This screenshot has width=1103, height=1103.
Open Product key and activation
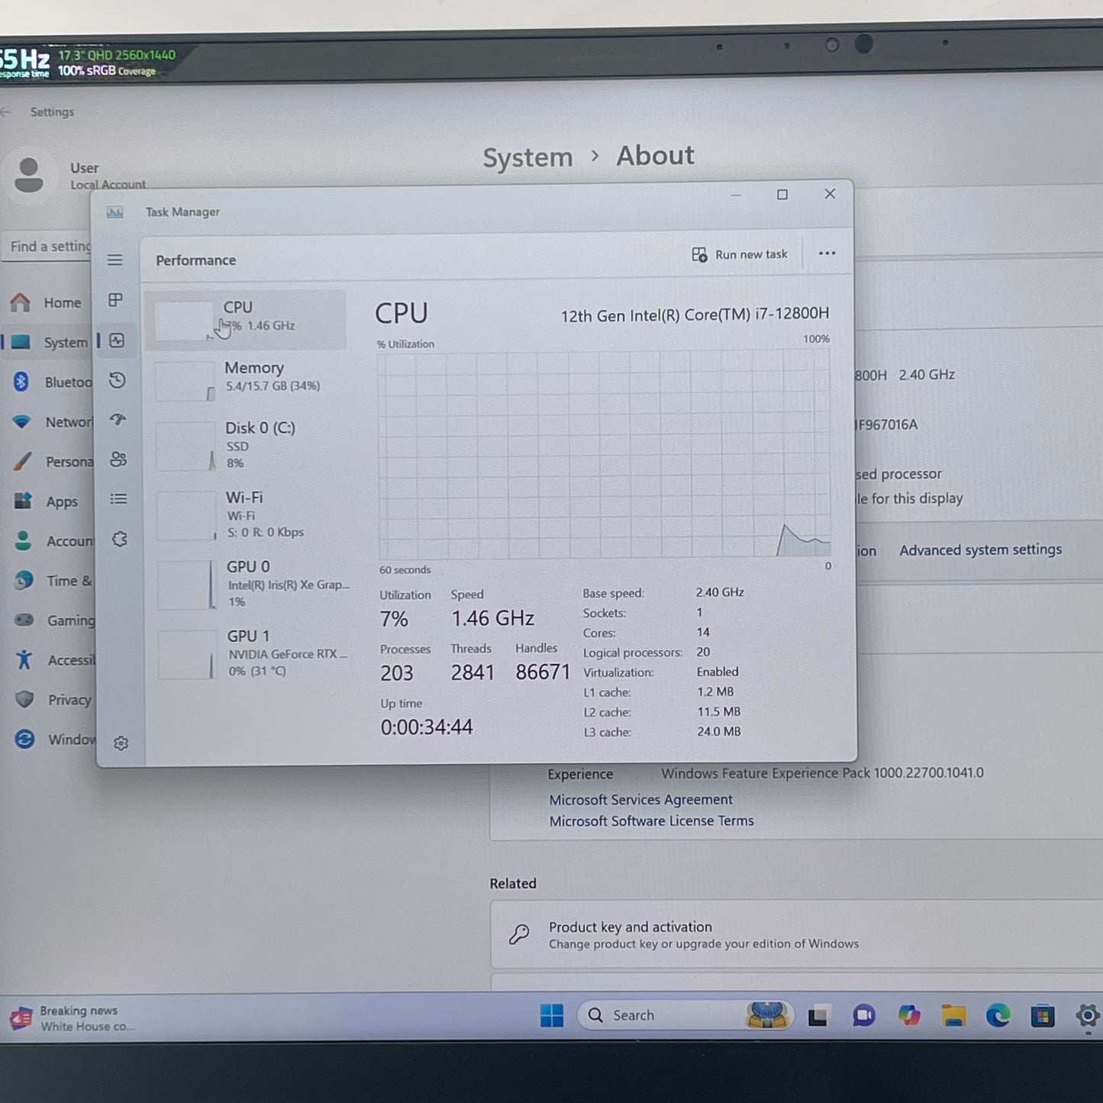[796, 935]
